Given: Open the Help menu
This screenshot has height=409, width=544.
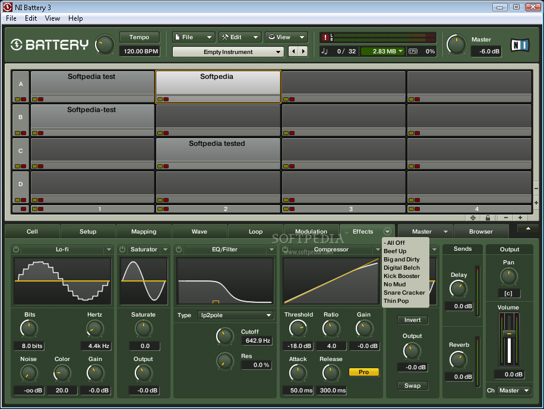Looking at the screenshot, I should (x=75, y=18).
